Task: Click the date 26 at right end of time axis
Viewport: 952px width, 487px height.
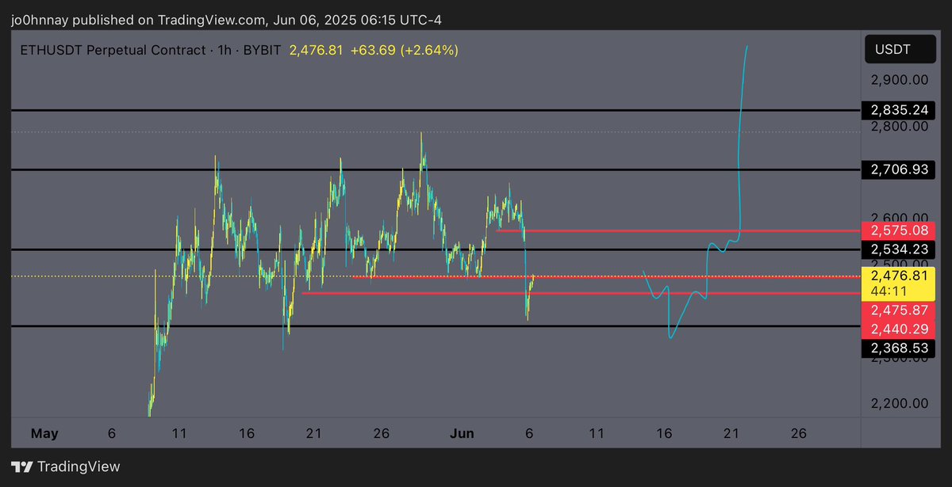Action: (799, 433)
